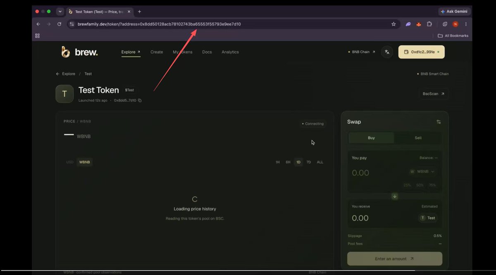Image resolution: width=496 pixels, height=275 pixels.
Task: Switch swap panel to Buy
Action: [371, 138]
